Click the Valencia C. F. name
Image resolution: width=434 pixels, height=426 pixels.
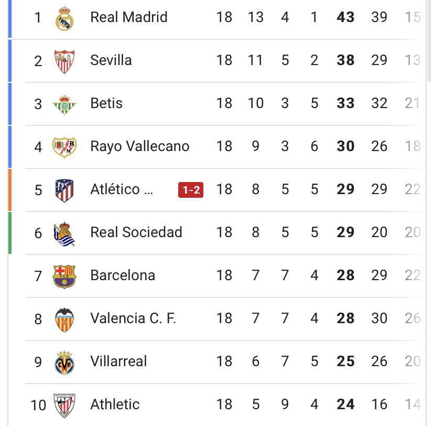(x=133, y=318)
